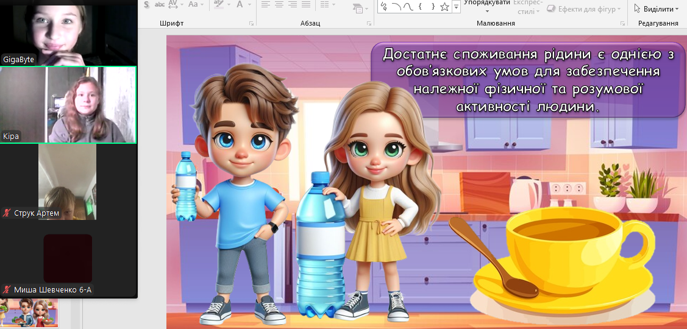Screen dimensions: 687x329
Task: Select the slide thumbnail in the panel
Action: click(30, 313)
